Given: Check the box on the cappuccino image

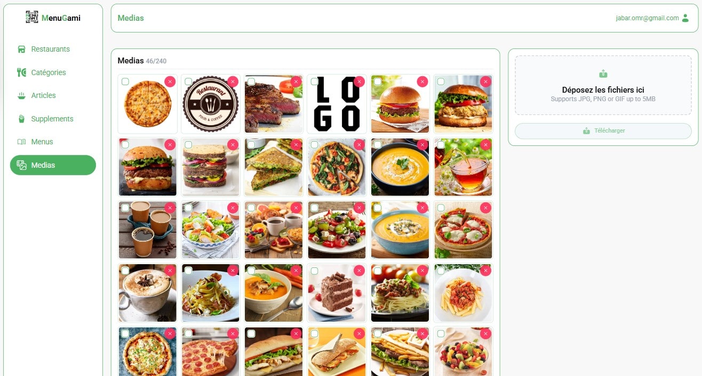Looking at the screenshot, I should click(125, 271).
